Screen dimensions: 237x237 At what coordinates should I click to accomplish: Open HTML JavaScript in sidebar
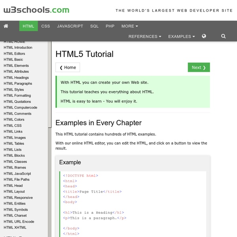17,173
